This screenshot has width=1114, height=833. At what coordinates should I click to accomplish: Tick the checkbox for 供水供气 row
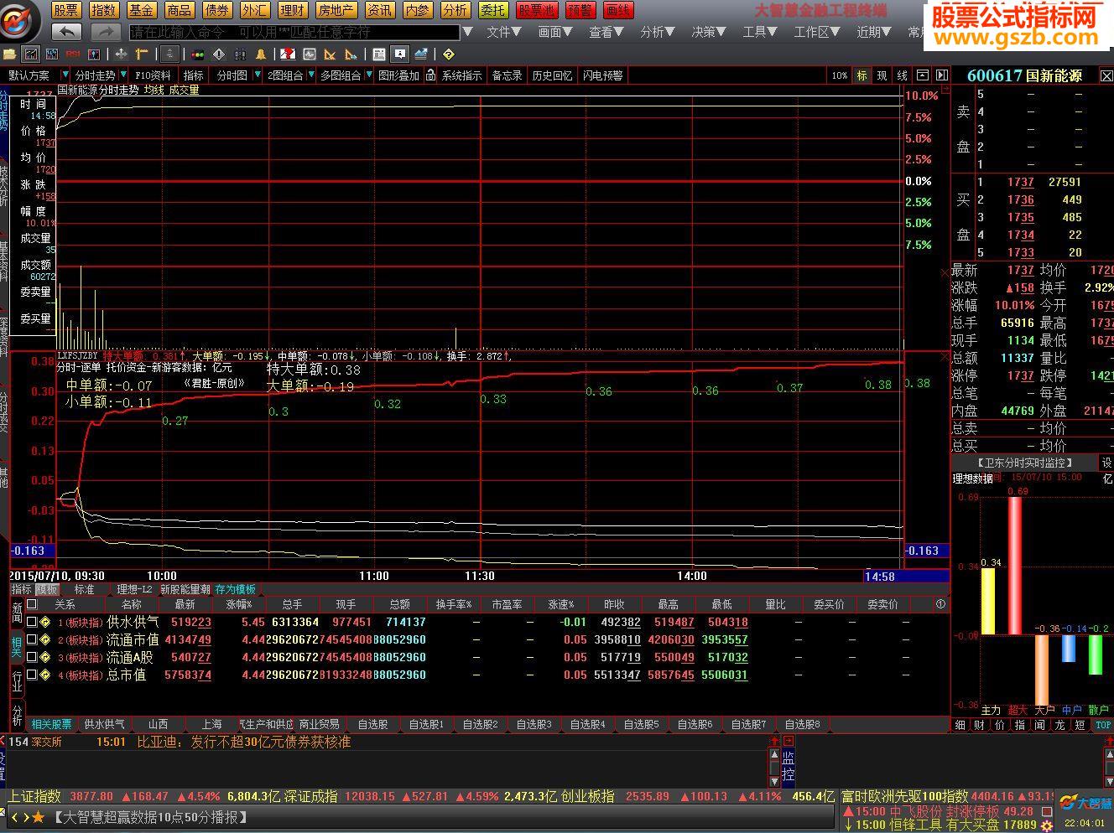coord(32,622)
